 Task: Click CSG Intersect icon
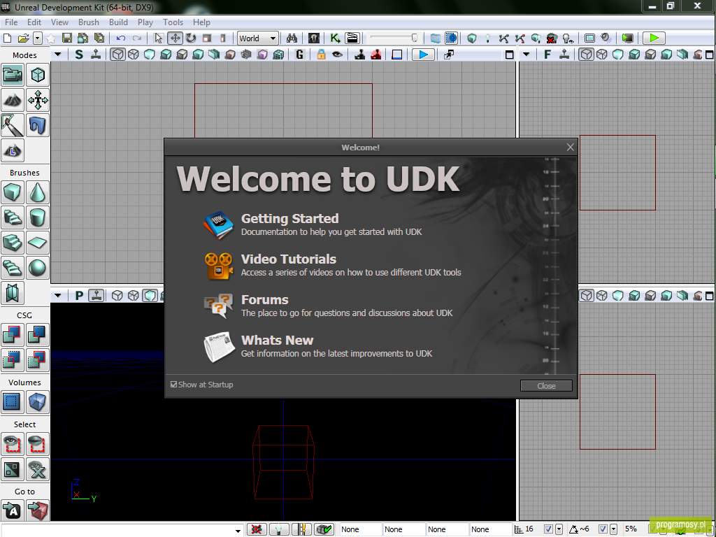[13, 360]
